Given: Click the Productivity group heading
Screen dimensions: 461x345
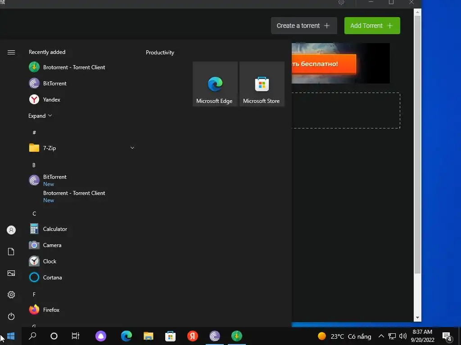Looking at the screenshot, I should tap(160, 53).
